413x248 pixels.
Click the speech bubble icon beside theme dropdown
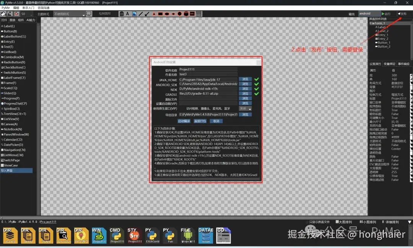89,14
